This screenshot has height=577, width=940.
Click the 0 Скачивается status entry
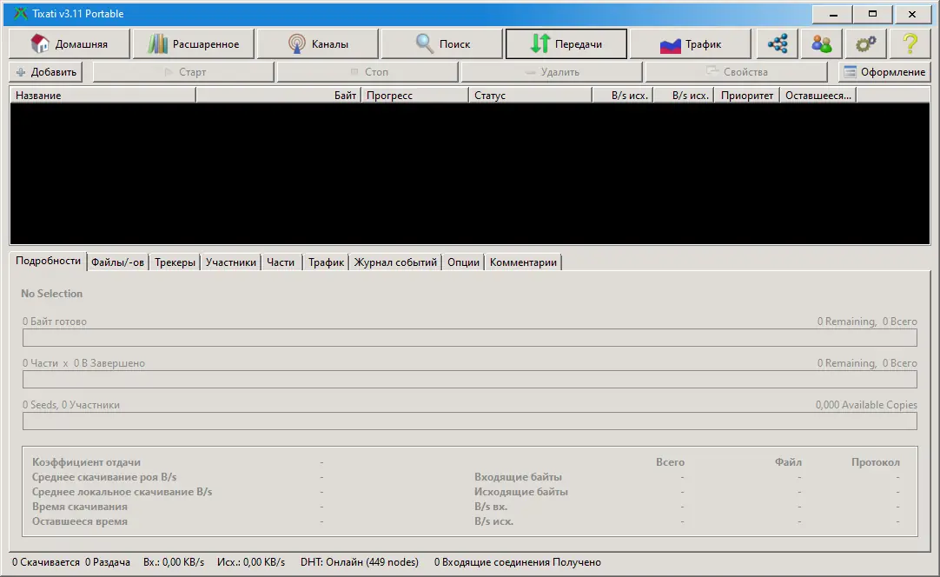(45, 562)
